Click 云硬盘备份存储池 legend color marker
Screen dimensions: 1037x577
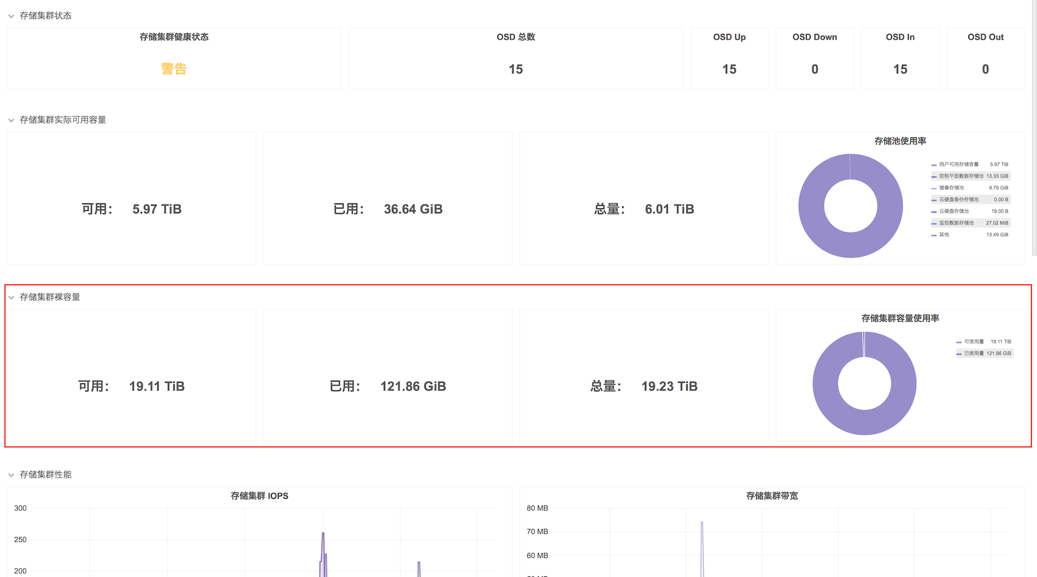[934, 200]
